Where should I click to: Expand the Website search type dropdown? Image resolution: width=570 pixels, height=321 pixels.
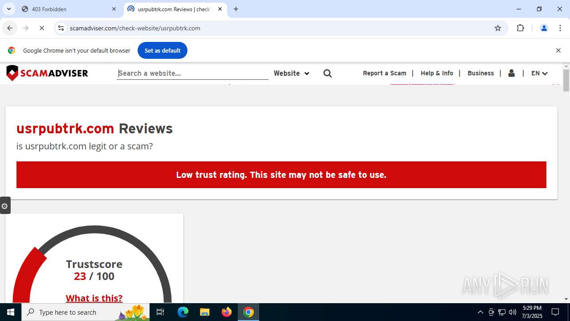pos(291,73)
